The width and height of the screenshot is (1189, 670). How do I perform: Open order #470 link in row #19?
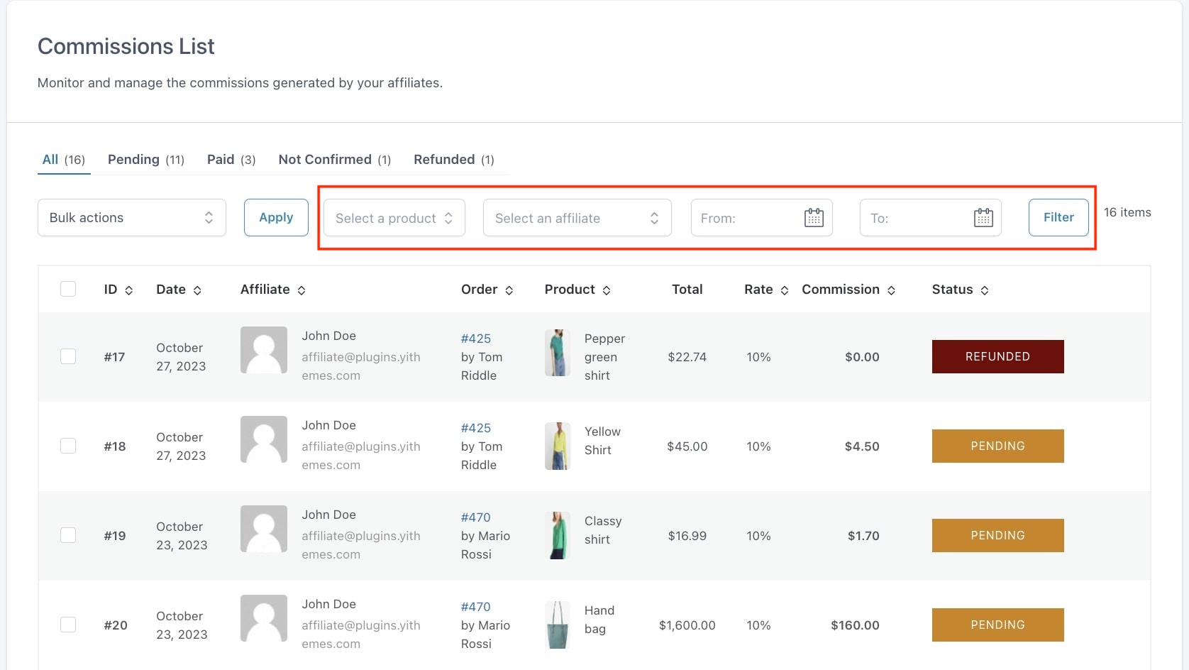tap(476, 517)
